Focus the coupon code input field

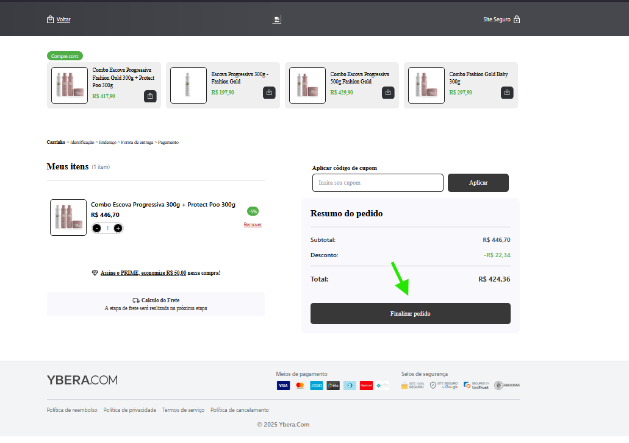(x=378, y=183)
